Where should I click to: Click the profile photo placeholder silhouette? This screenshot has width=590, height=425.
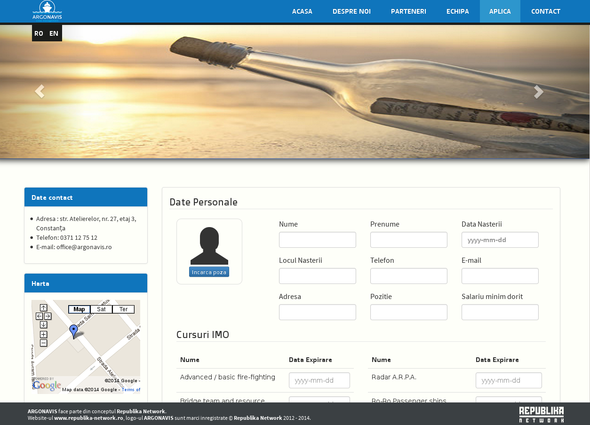click(x=209, y=246)
